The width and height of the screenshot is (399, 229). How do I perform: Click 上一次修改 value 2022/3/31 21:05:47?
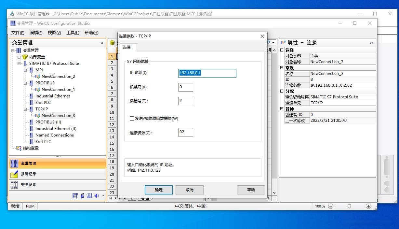343,121
